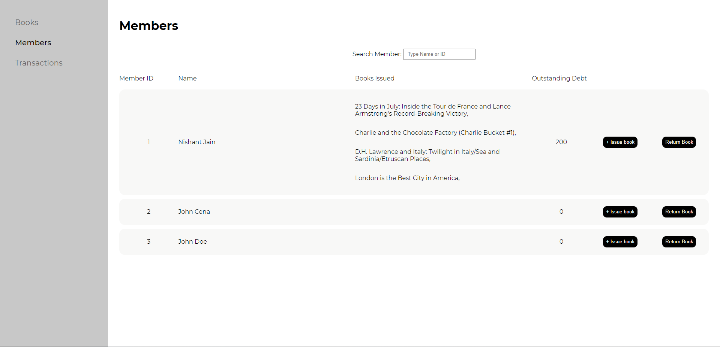Click Nishant Jain's outstanding debt of 200
Screen dimensions: 720x347
(561, 142)
